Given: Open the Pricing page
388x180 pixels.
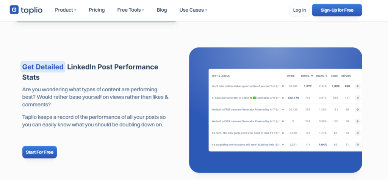Looking at the screenshot, I should pos(97,10).
